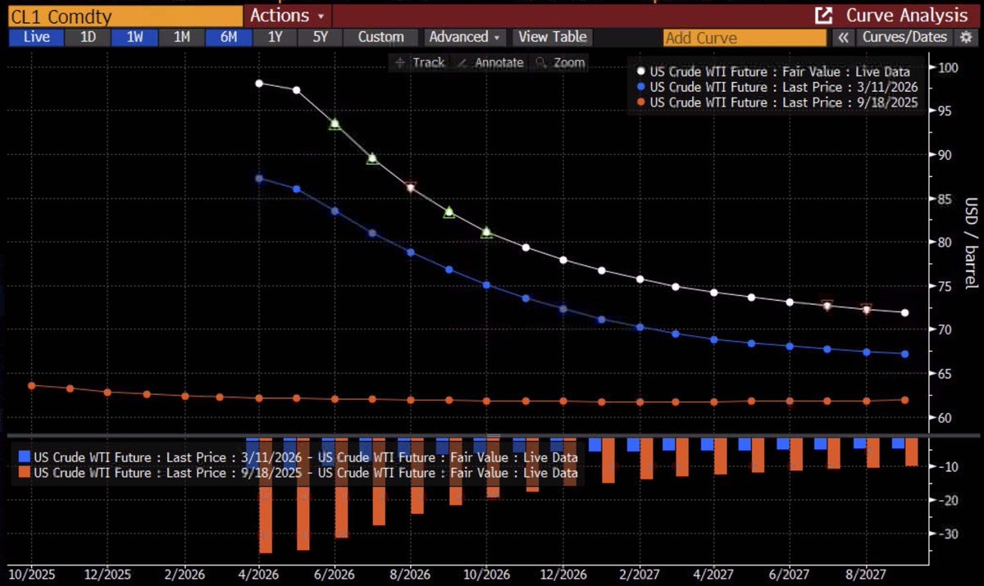Toggle the Live data button

pos(38,37)
